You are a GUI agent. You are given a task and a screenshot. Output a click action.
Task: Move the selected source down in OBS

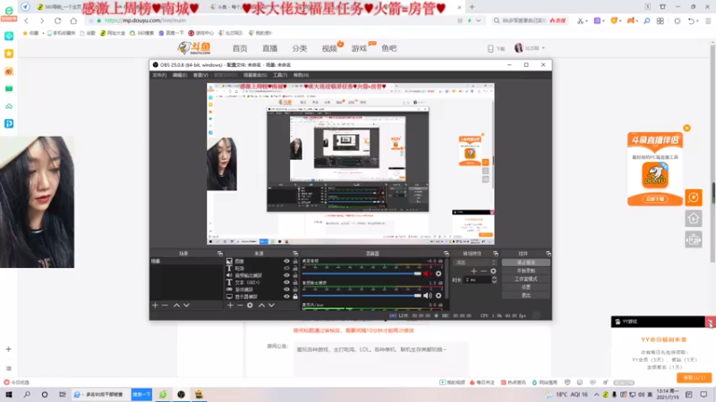[272, 305]
